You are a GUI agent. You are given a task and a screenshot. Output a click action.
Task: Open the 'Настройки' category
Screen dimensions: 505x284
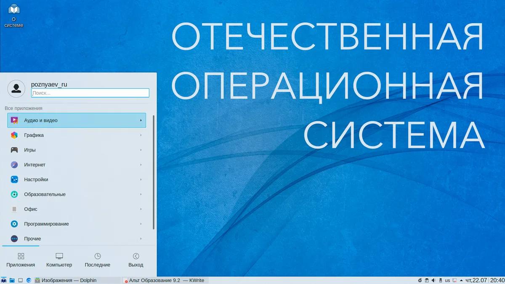(77, 180)
